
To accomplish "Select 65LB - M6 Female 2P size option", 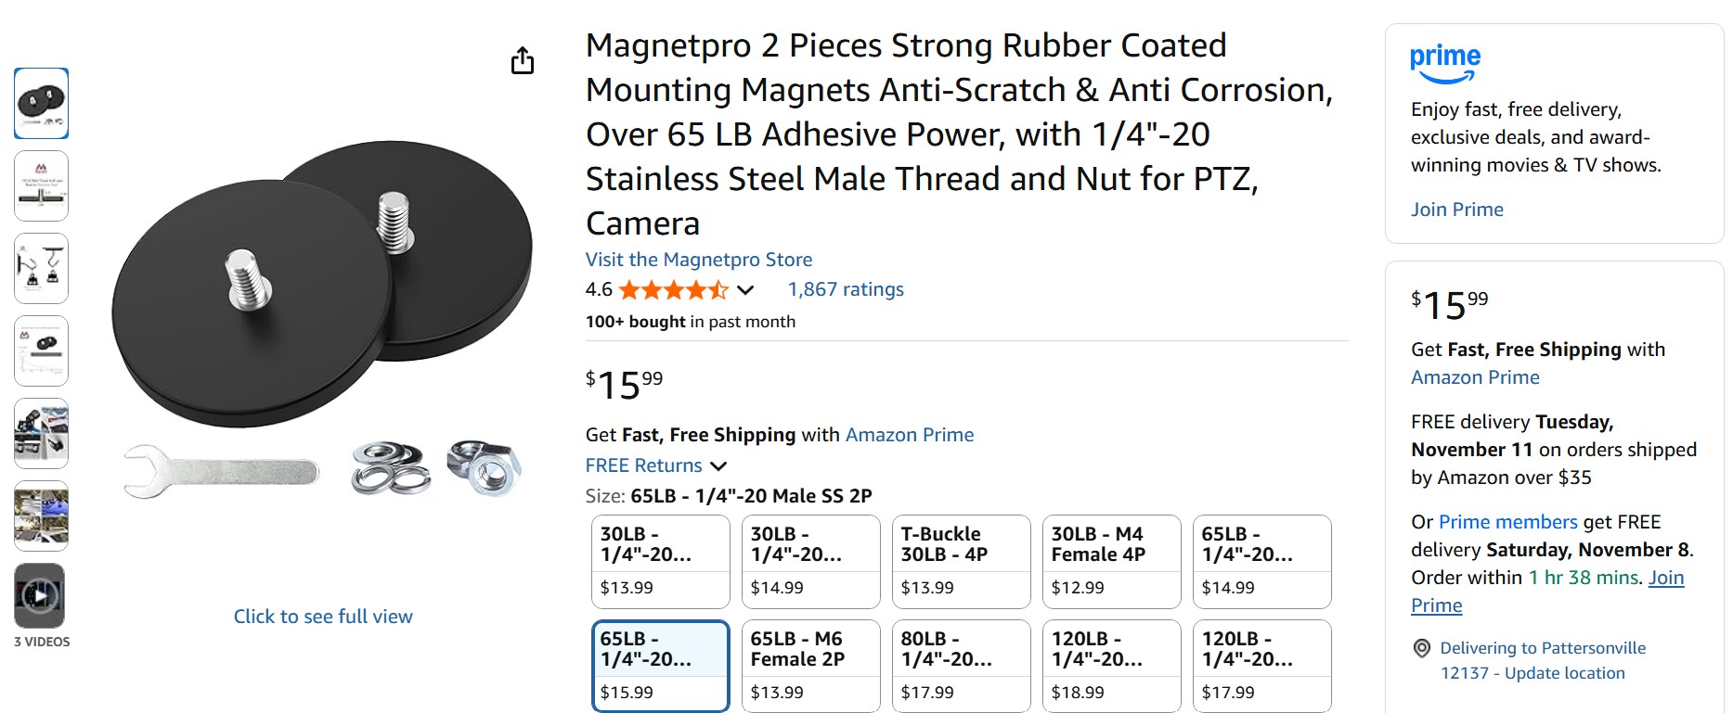I will 810,666.
